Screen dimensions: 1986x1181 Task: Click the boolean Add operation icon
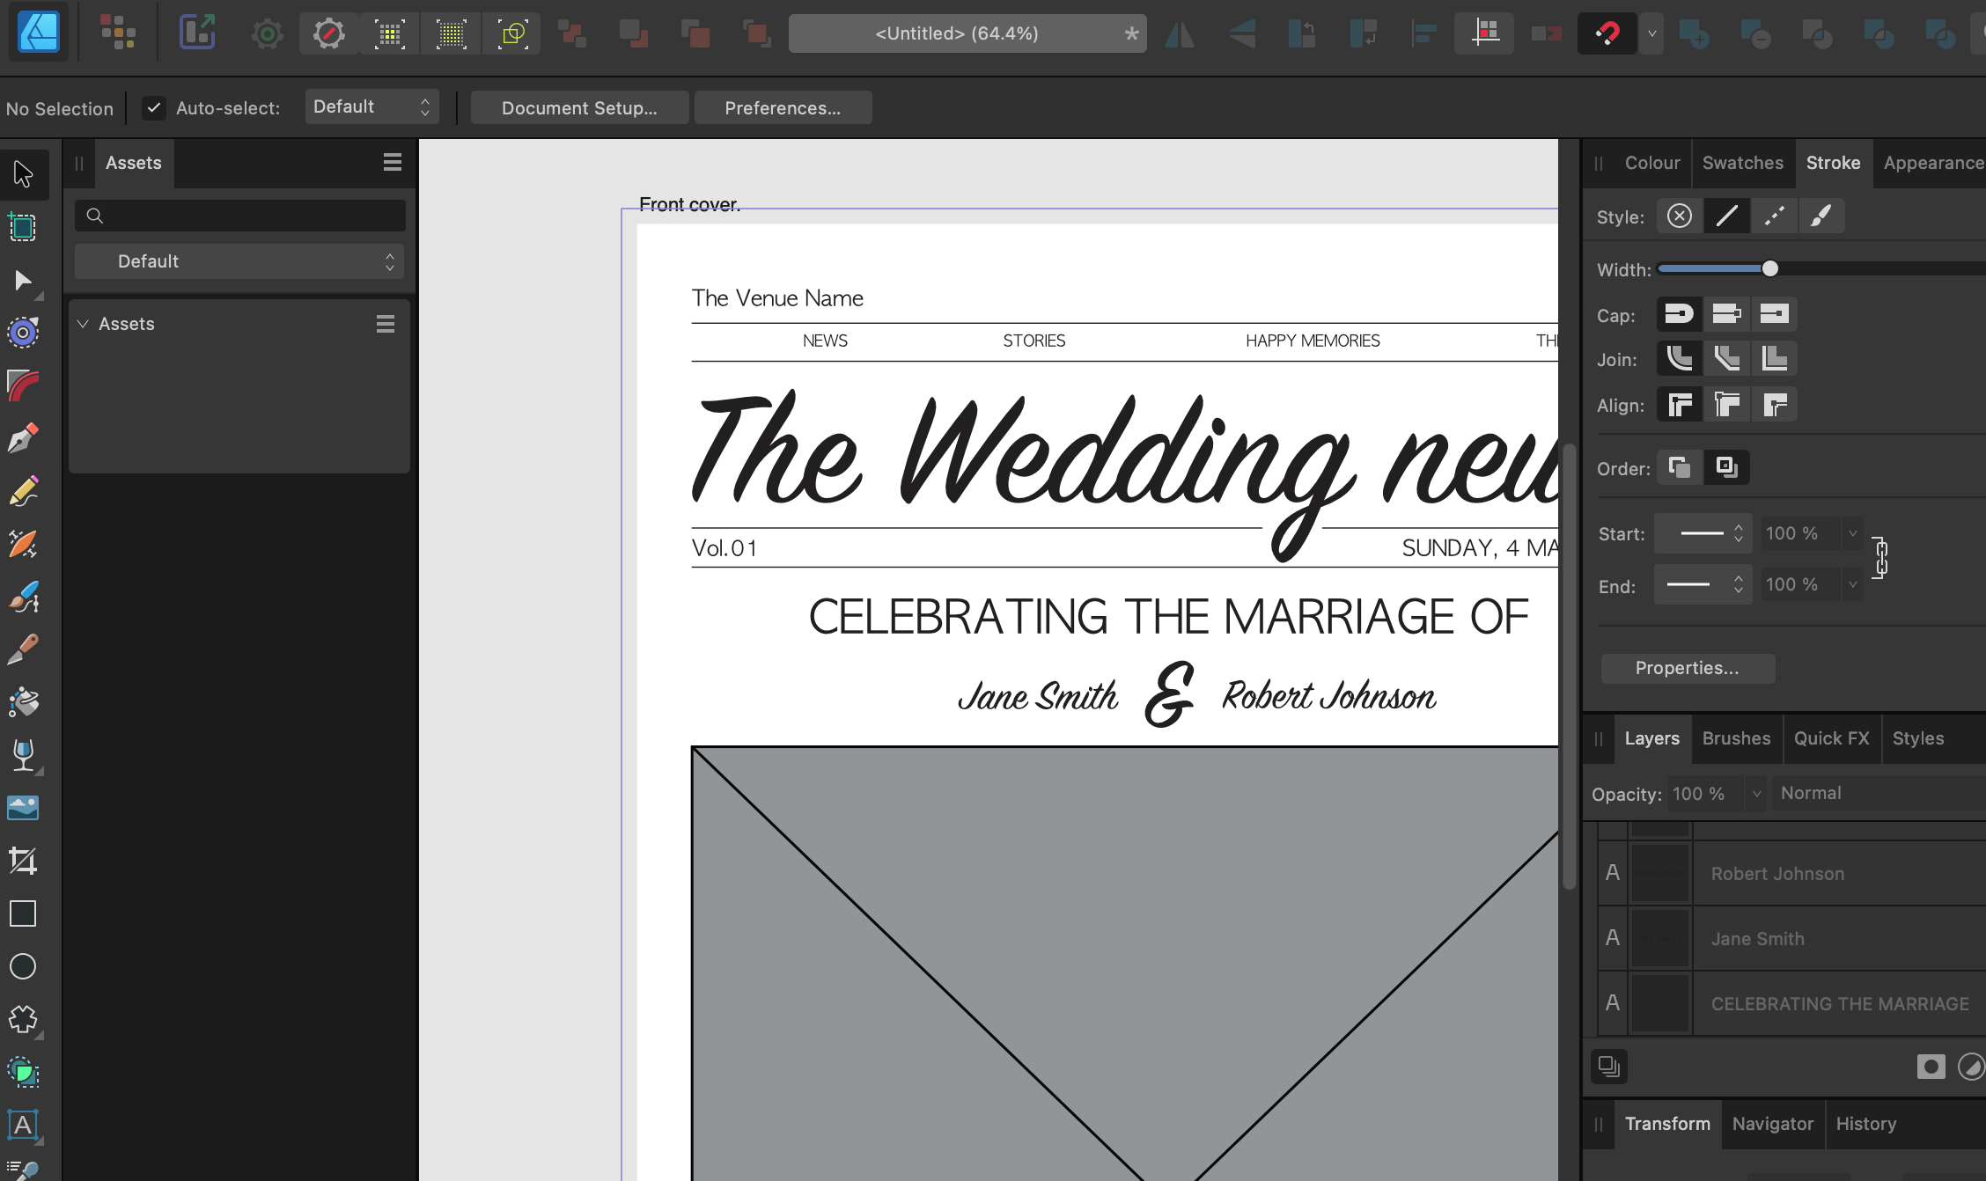tap(1694, 33)
